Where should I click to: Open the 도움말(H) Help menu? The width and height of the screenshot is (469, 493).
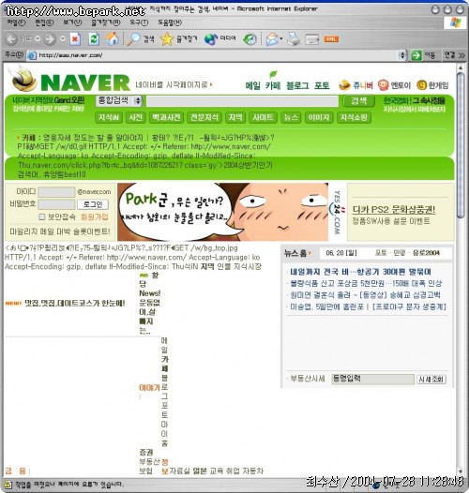[170, 22]
